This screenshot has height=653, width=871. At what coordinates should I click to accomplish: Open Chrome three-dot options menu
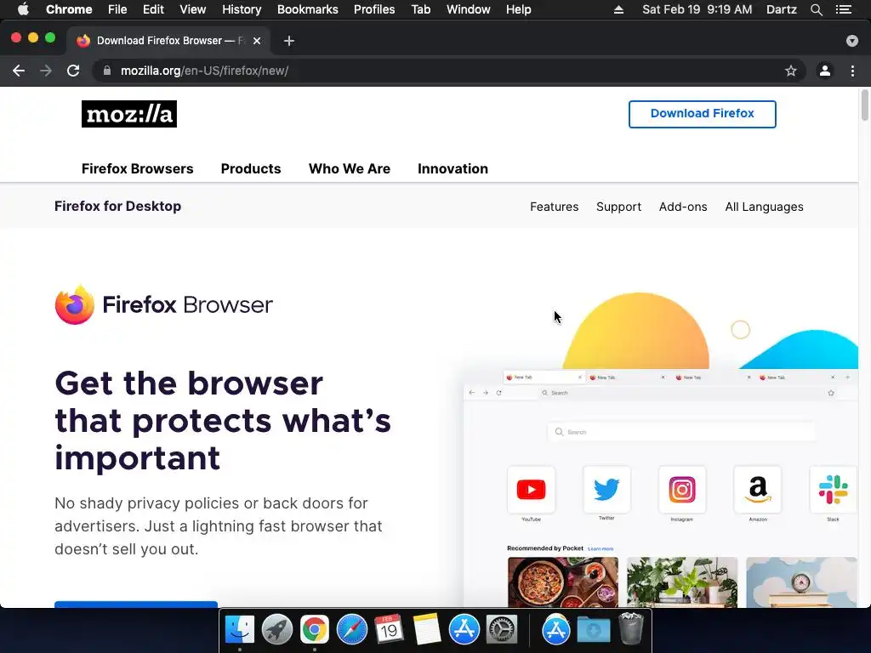click(x=852, y=71)
